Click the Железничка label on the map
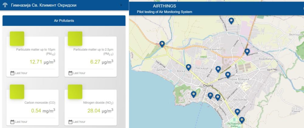304x128 pixels. pyautogui.click(x=212, y=49)
